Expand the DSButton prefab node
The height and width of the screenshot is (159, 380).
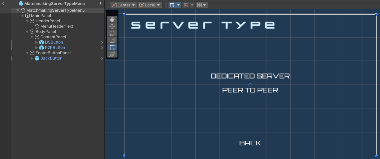[37, 42]
